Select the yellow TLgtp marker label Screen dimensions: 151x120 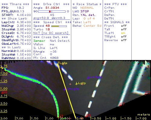point(62,63)
